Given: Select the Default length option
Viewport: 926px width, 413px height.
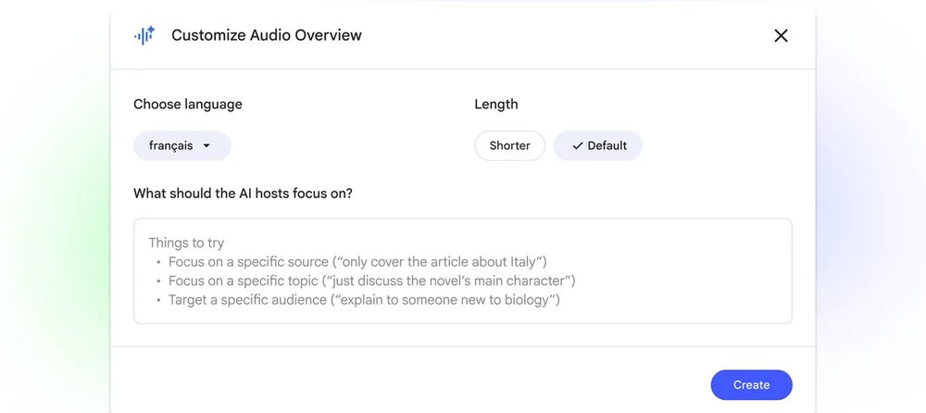Looking at the screenshot, I should [597, 145].
